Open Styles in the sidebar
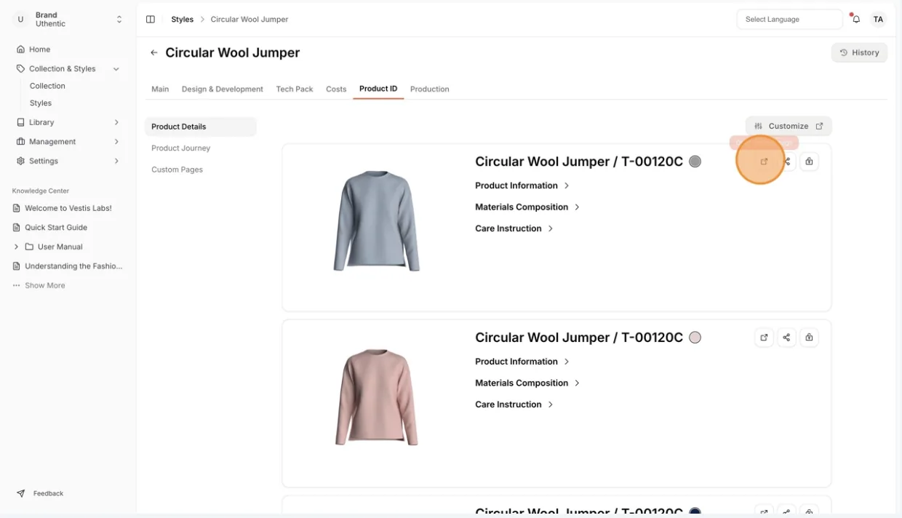902x518 pixels. point(41,103)
